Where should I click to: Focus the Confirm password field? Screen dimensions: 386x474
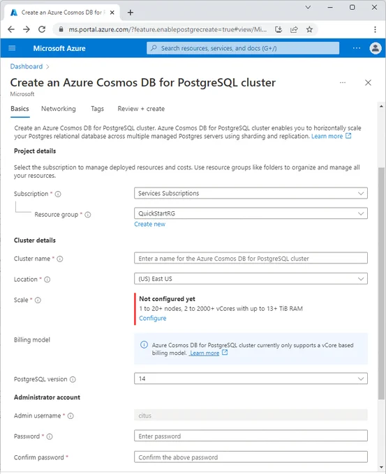pyautogui.click(x=251, y=457)
